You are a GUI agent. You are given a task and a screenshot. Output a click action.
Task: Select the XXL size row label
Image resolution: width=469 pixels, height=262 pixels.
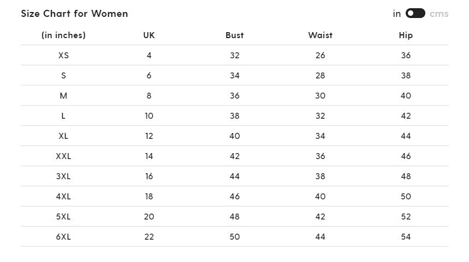[x=63, y=156]
